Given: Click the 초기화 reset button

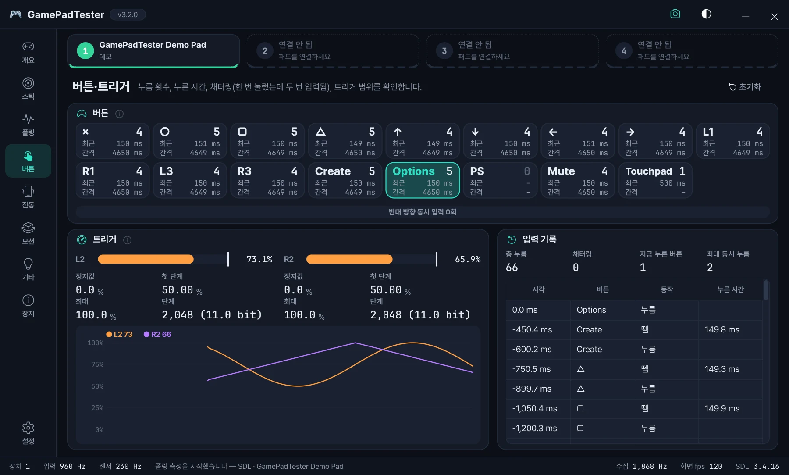Looking at the screenshot, I should tap(745, 87).
